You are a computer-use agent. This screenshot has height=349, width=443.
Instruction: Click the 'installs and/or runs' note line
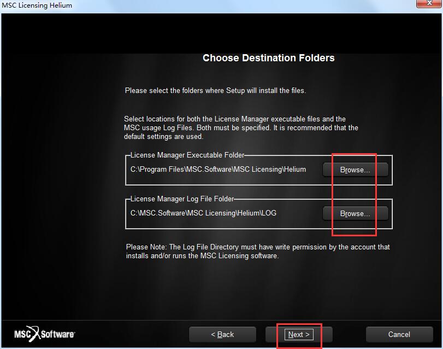coord(202,255)
